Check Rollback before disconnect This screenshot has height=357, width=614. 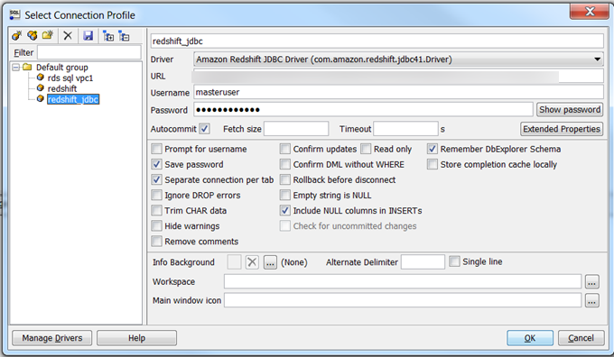[285, 179]
